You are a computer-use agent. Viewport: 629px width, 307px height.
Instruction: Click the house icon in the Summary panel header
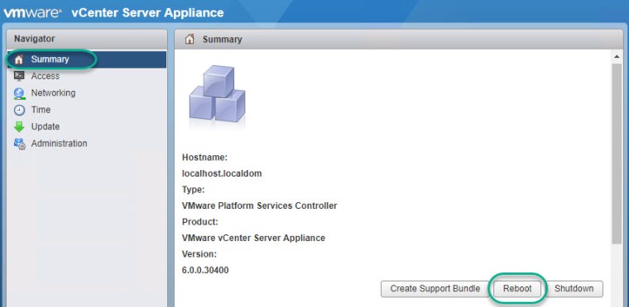pyautogui.click(x=190, y=39)
